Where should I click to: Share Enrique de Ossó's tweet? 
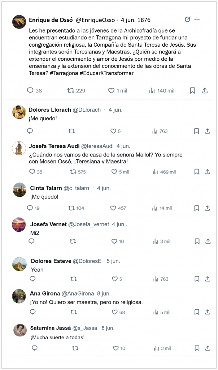coord(205,90)
